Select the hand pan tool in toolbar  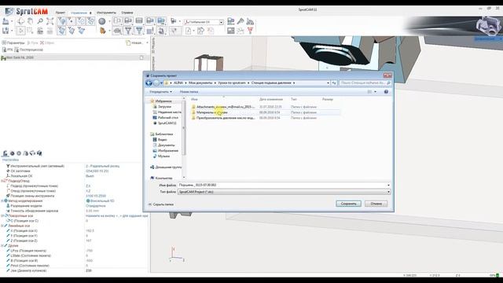coord(30,21)
